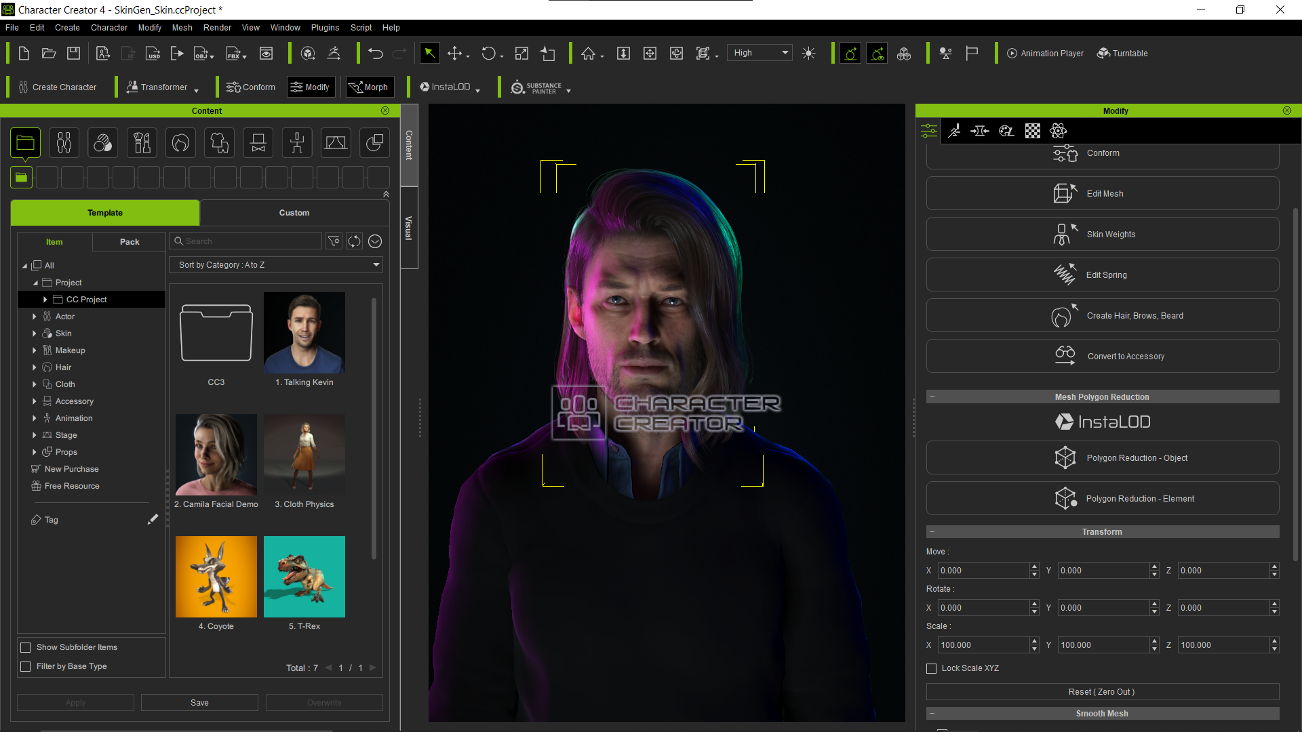Image resolution: width=1302 pixels, height=732 pixels.
Task: Click the Undo arrow icon
Action: [x=376, y=53]
